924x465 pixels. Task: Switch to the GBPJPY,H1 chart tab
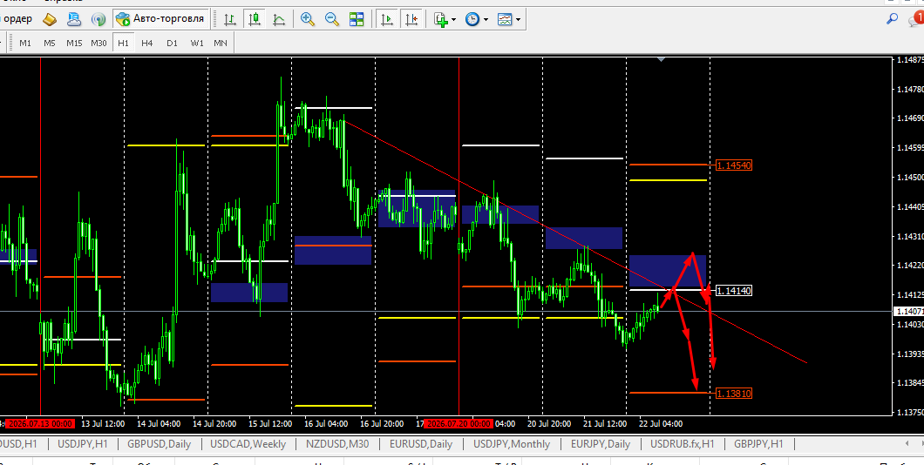click(x=759, y=444)
